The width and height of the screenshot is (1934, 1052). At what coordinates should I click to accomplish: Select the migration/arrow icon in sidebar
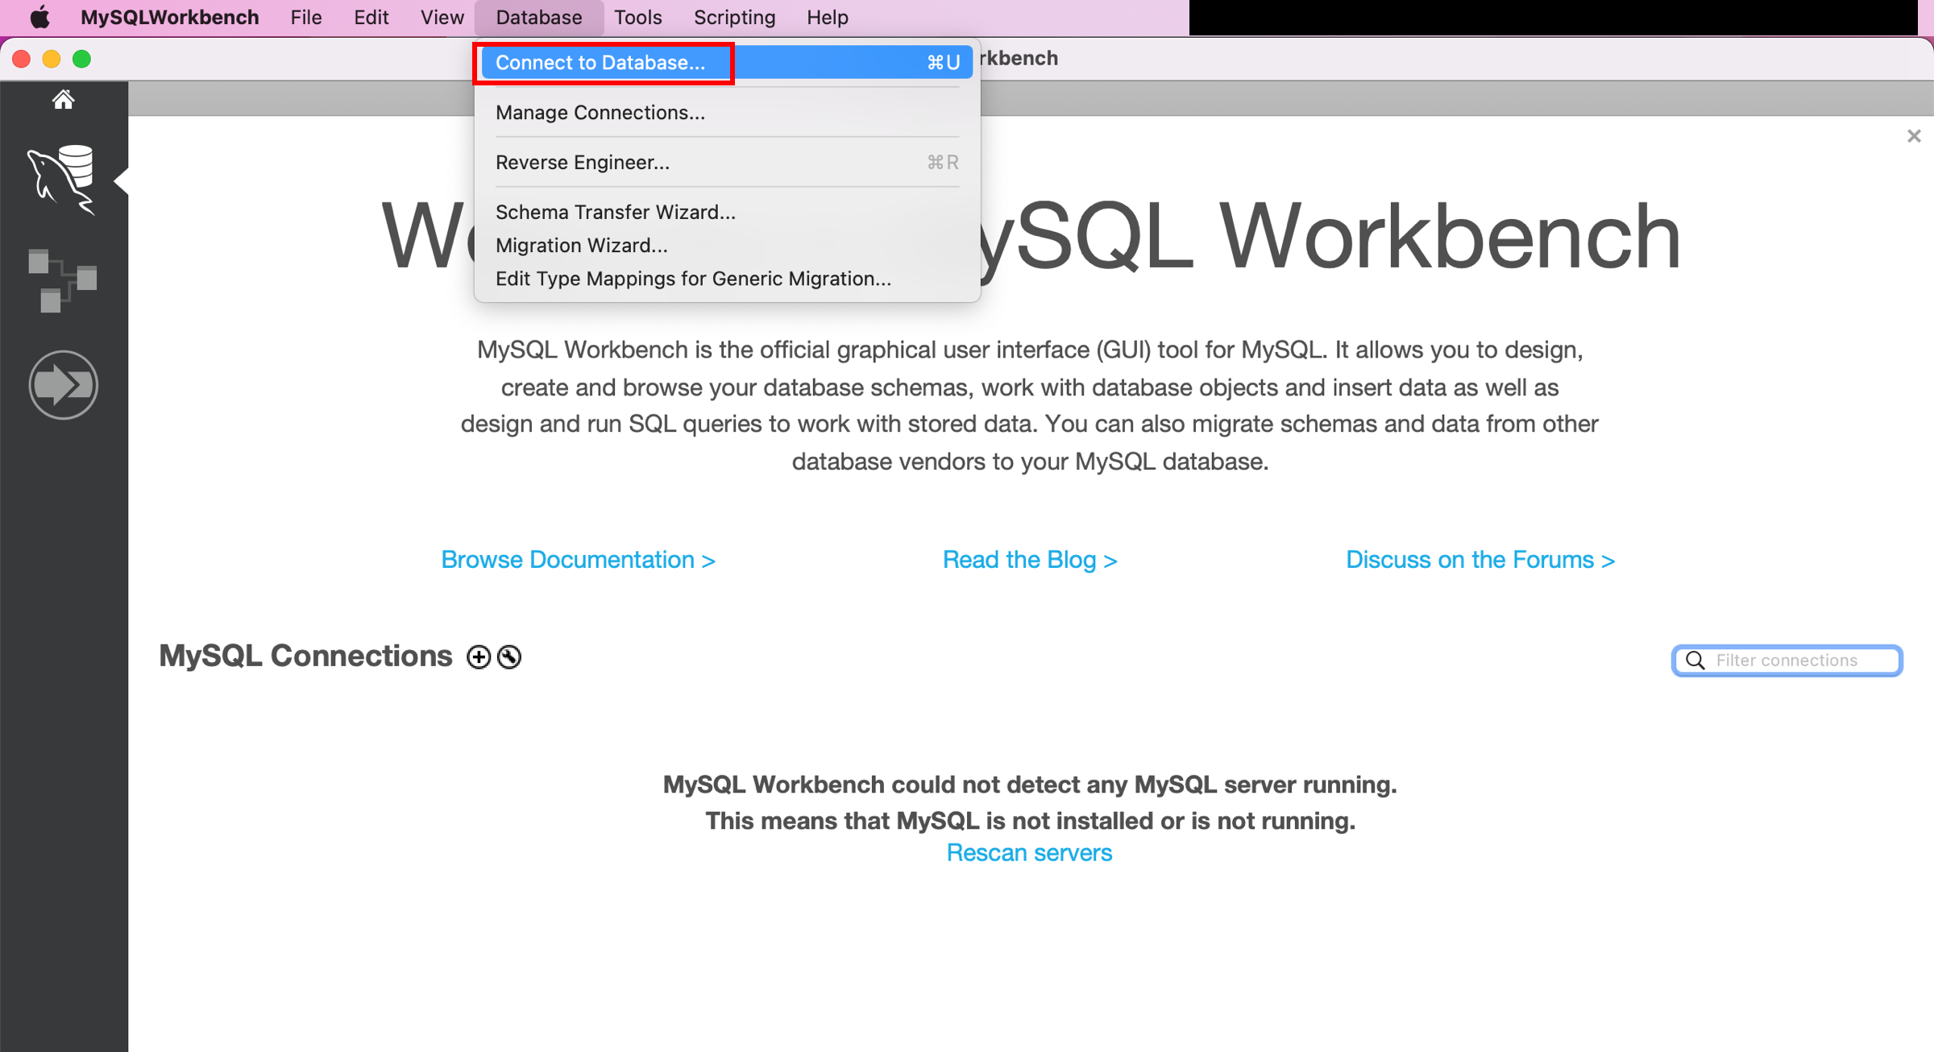64,385
